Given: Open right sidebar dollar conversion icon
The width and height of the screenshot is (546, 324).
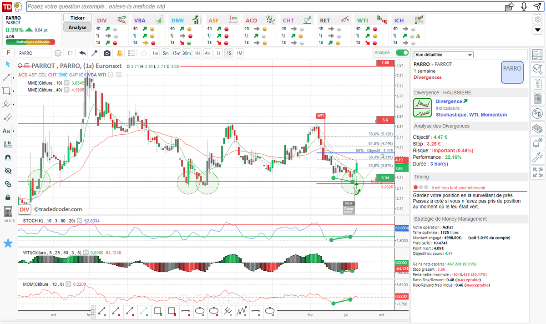Looking at the screenshot, I should click(537, 113).
